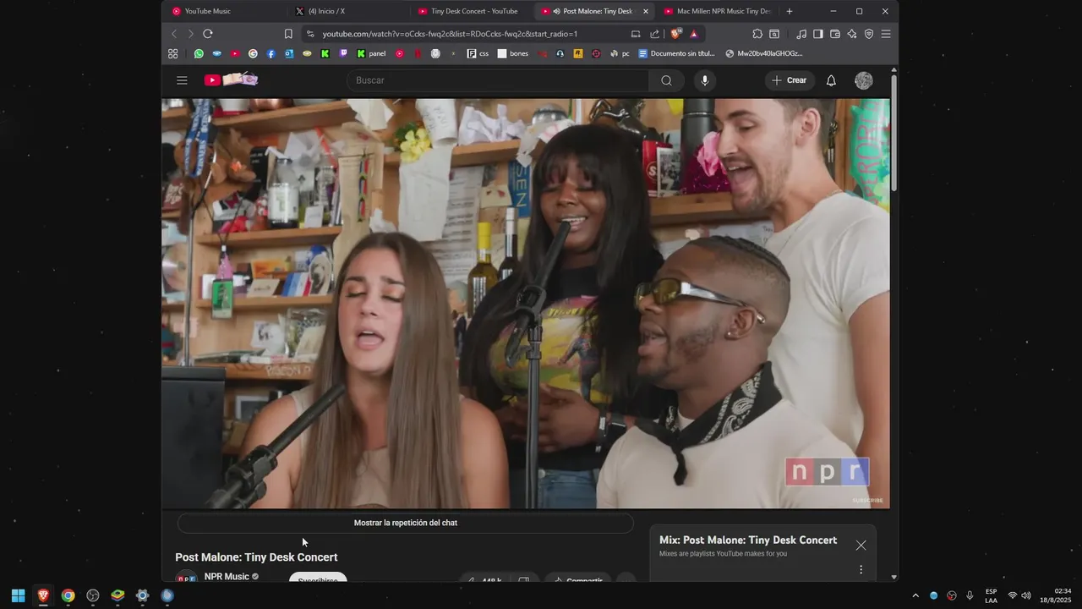Open the Mw20bv40laGHOGz bookmark
The height and width of the screenshot is (609, 1082).
(x=764, y=53)
